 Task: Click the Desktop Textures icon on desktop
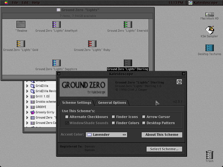coord(210,48)
